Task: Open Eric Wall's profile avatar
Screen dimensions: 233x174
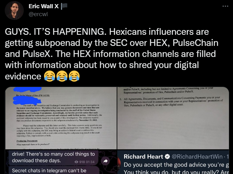Action: [x=14, y=10]
